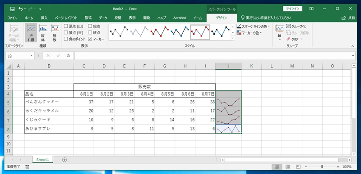Image resolution: width=361 pixels, height=174 pixels.
Task: Collapse the ribbon with chevron
Action: point(353,46)
